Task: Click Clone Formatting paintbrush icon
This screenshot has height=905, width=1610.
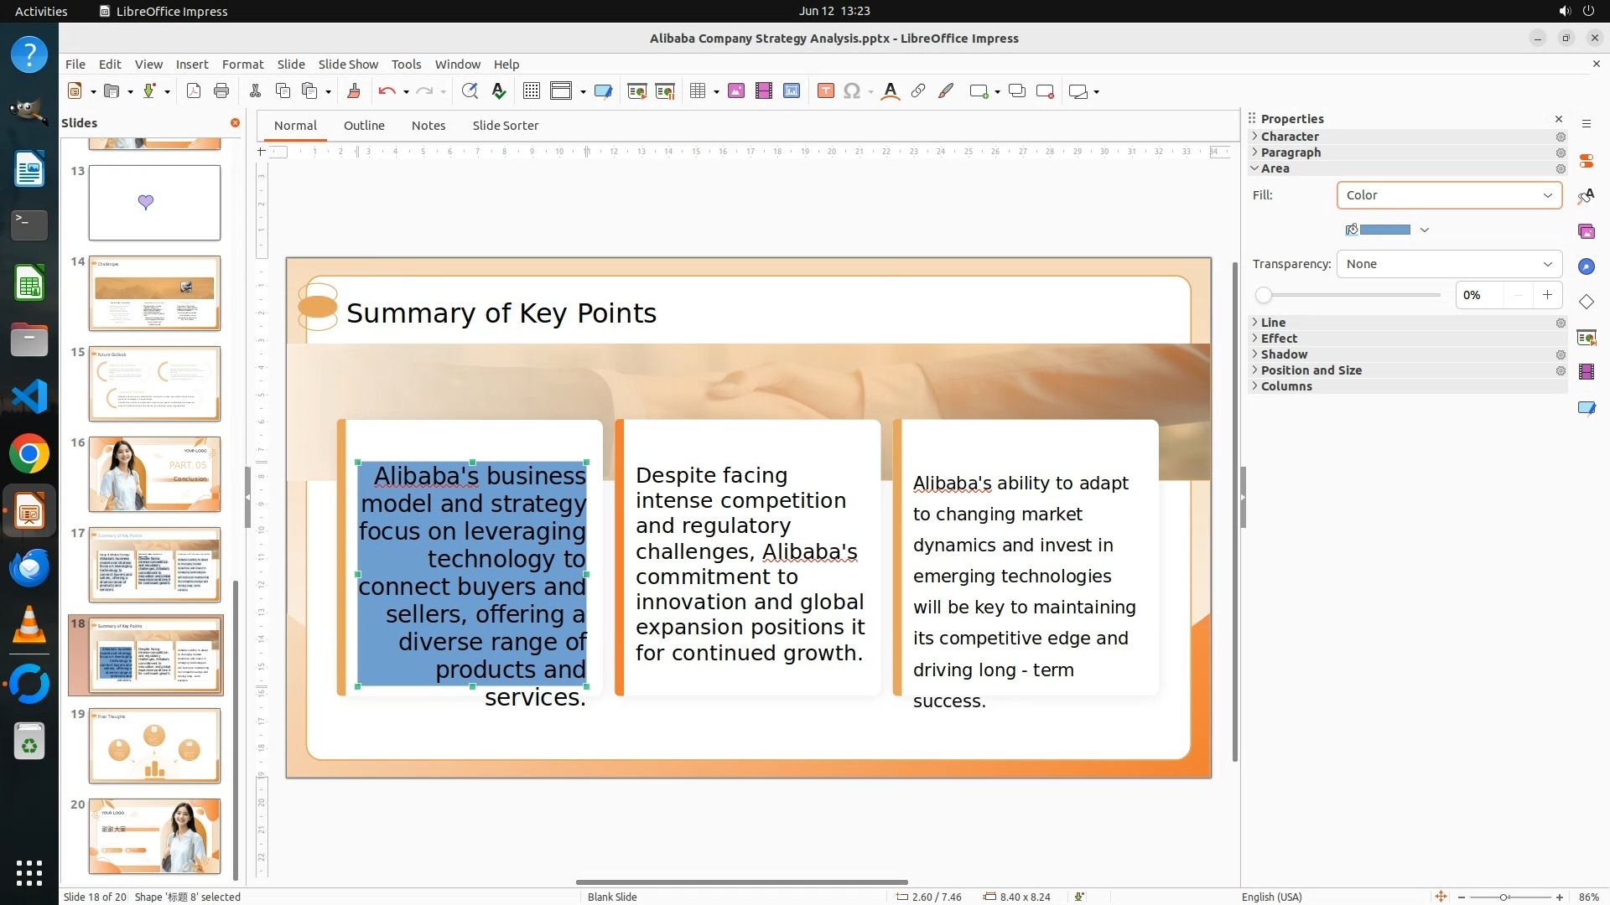Action: [353, 91]
